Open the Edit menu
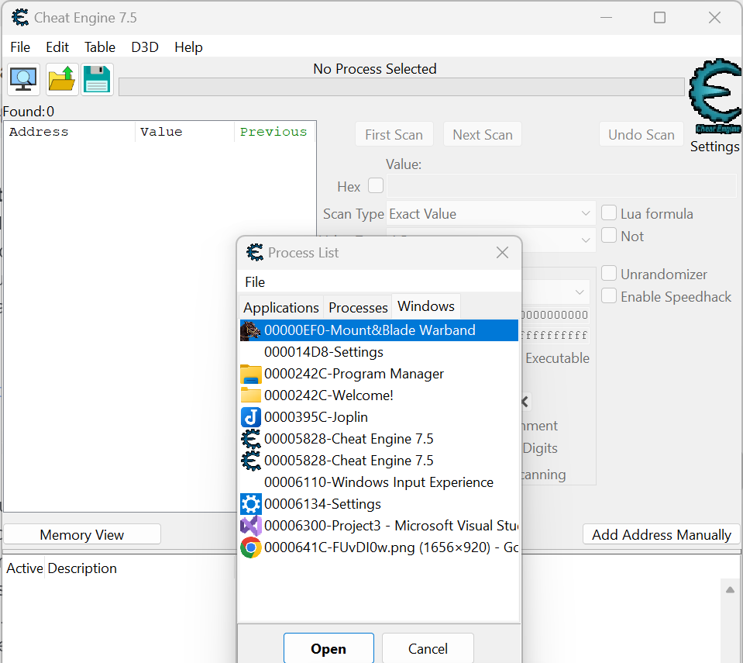Viewport: 743px width, 663px height. click(57, 47)
